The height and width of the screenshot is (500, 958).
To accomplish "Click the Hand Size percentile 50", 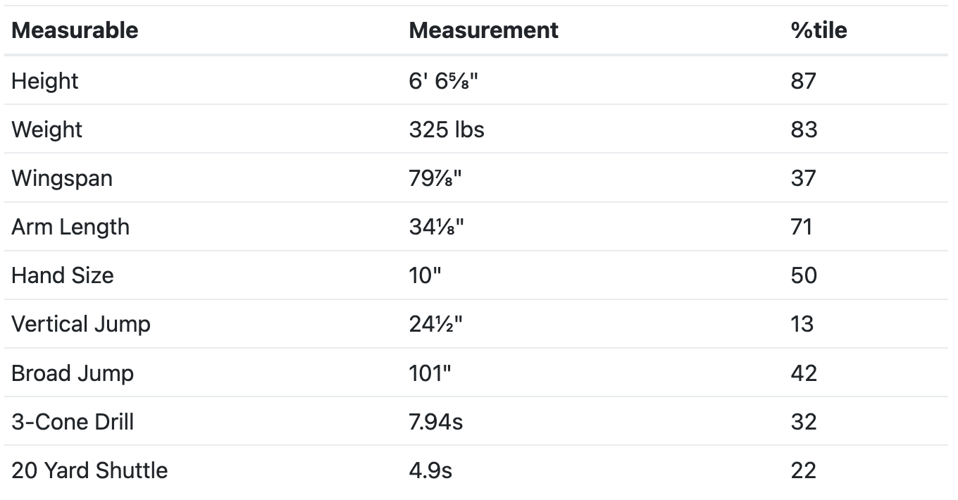I will 804,275.
